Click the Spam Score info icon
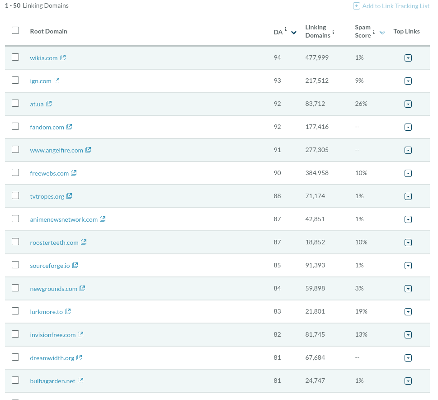 (x=374, y=32)
